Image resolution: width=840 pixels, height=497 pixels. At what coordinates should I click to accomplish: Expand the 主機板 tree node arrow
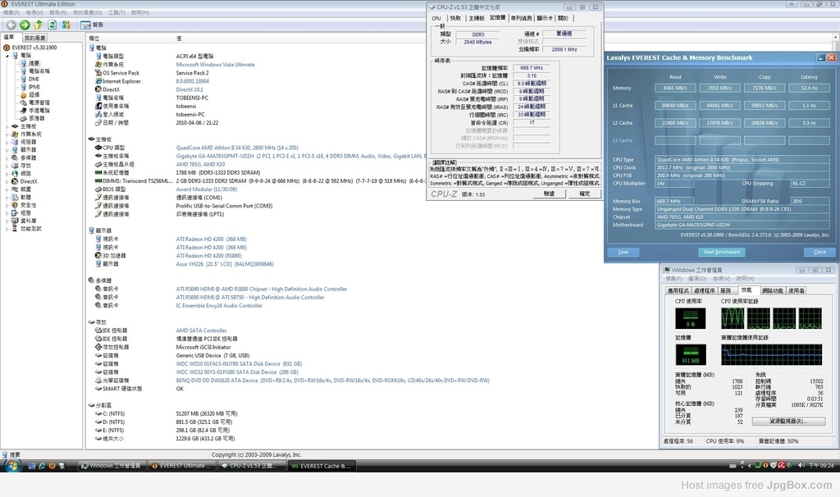[7, 126]
